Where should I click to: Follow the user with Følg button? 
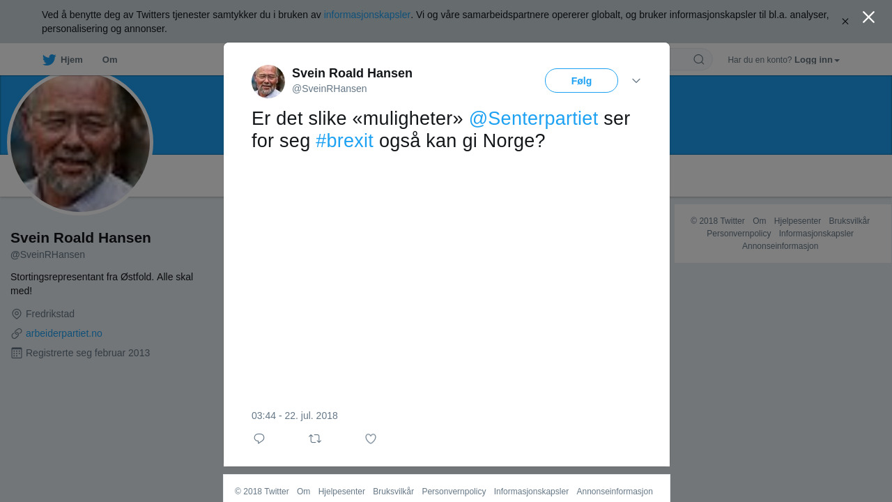[x=581, y=81]
